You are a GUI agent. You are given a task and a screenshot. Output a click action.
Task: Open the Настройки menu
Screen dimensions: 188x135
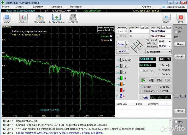pyautogui.click(x=76, y=7)
